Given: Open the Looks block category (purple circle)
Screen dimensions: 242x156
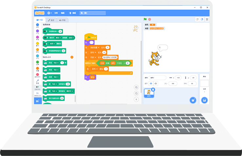Looking at the screenshot, I should pos(38,32).
